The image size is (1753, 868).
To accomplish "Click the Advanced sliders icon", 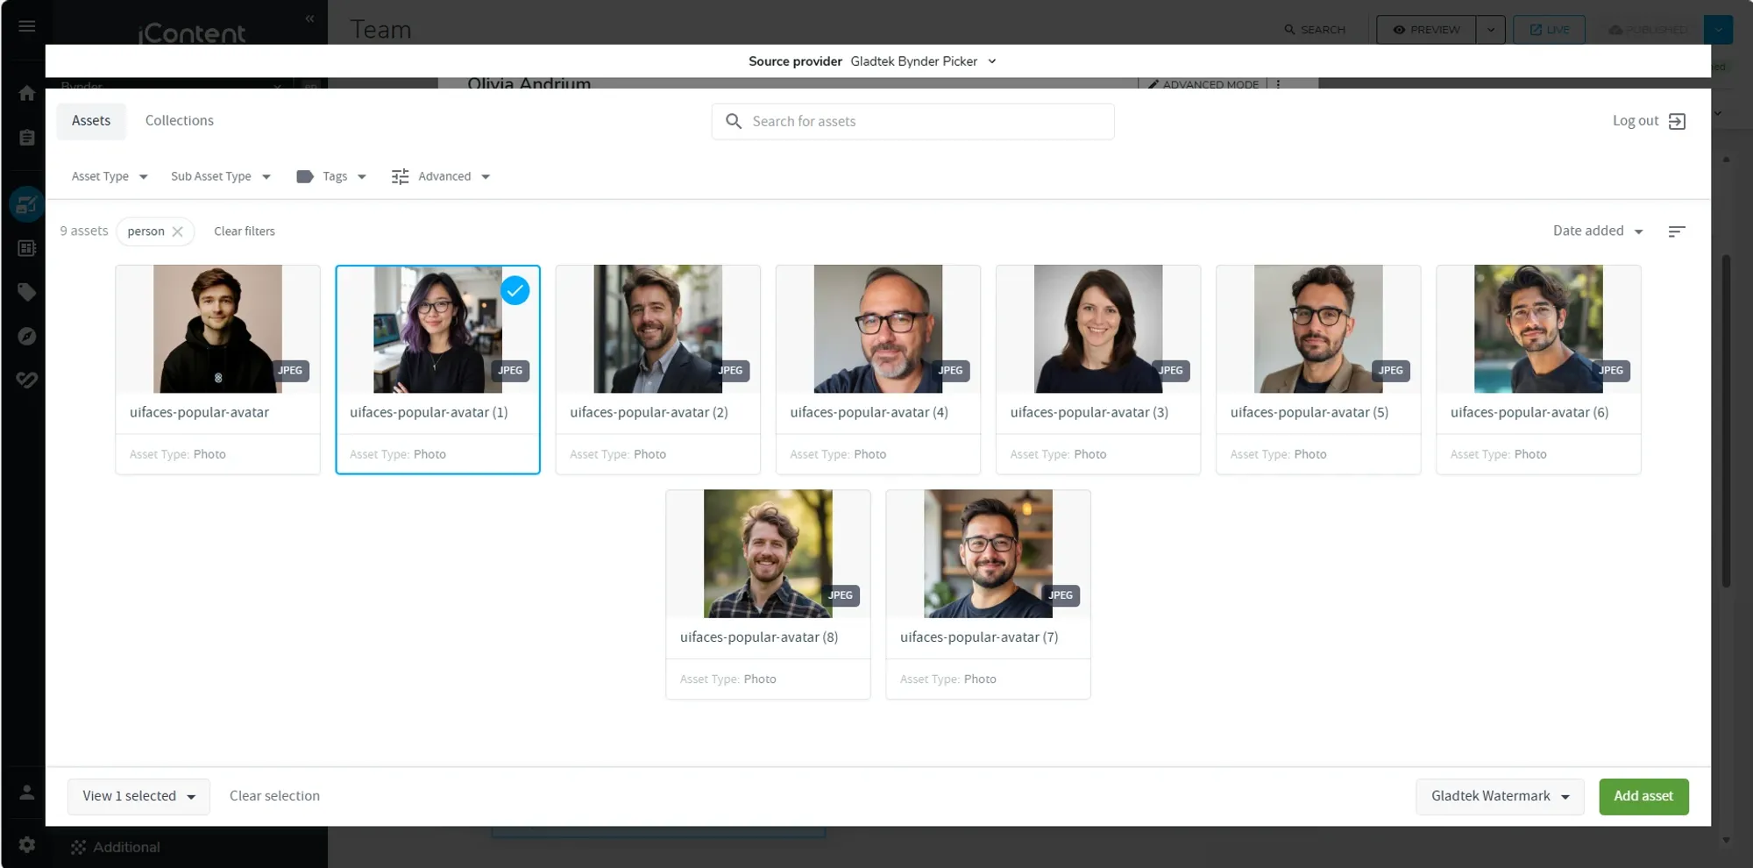I will [x=401, y=176].
